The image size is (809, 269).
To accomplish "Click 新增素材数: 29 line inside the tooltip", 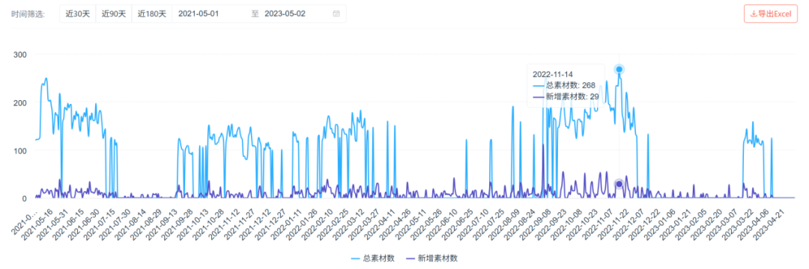I will point(563,96).
